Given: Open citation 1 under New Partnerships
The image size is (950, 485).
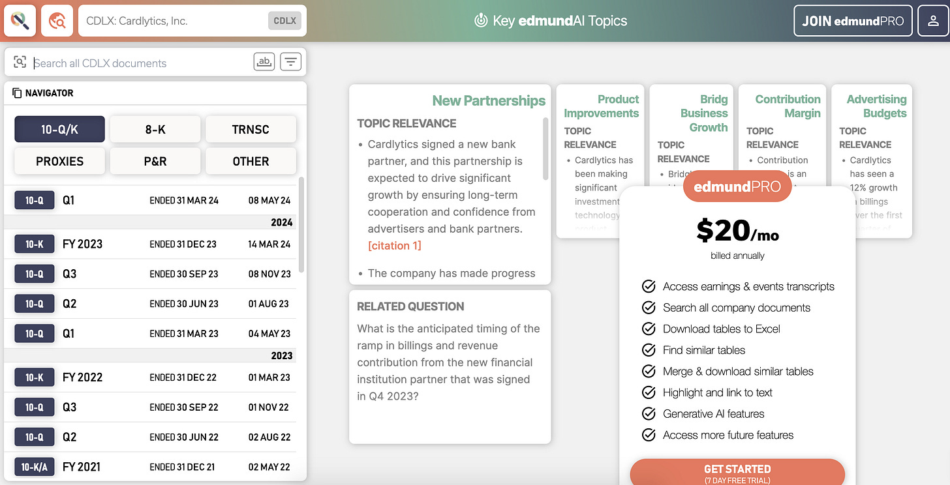Looking at the screenshot, I should coord(394,246).
